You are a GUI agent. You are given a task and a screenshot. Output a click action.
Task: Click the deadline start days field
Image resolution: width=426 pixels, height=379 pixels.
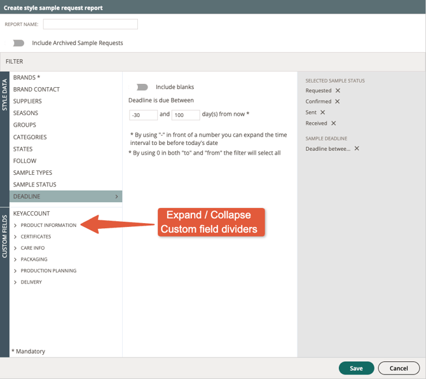pyautogui.click(x=143, y=115)
